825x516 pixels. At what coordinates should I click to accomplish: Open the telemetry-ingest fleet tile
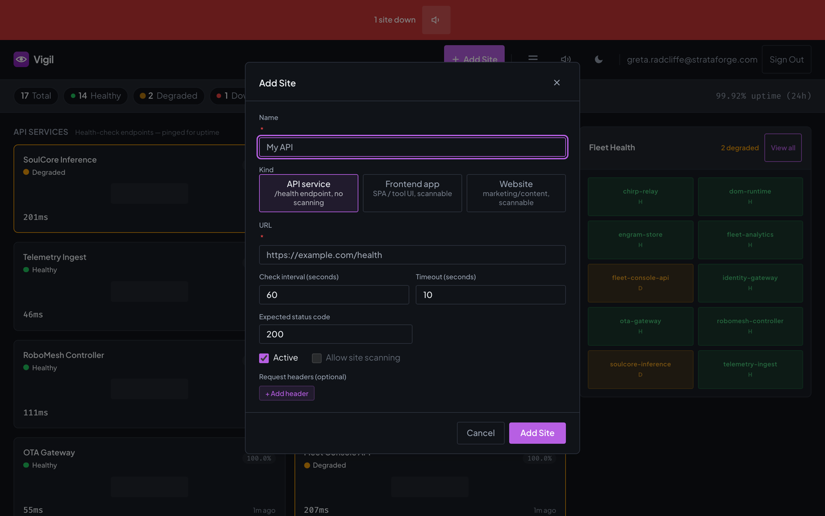pos(750,370)
